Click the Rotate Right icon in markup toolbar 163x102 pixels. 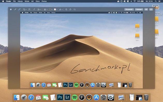click(70, 10)
